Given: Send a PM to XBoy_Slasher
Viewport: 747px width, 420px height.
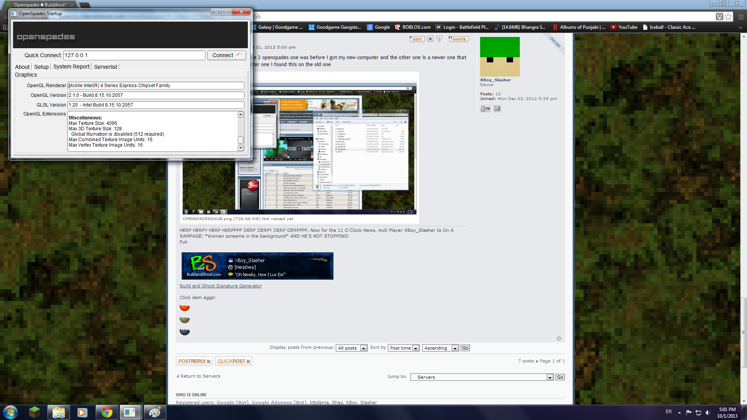Looking at the screenshot, I should [x=485, y=109].
